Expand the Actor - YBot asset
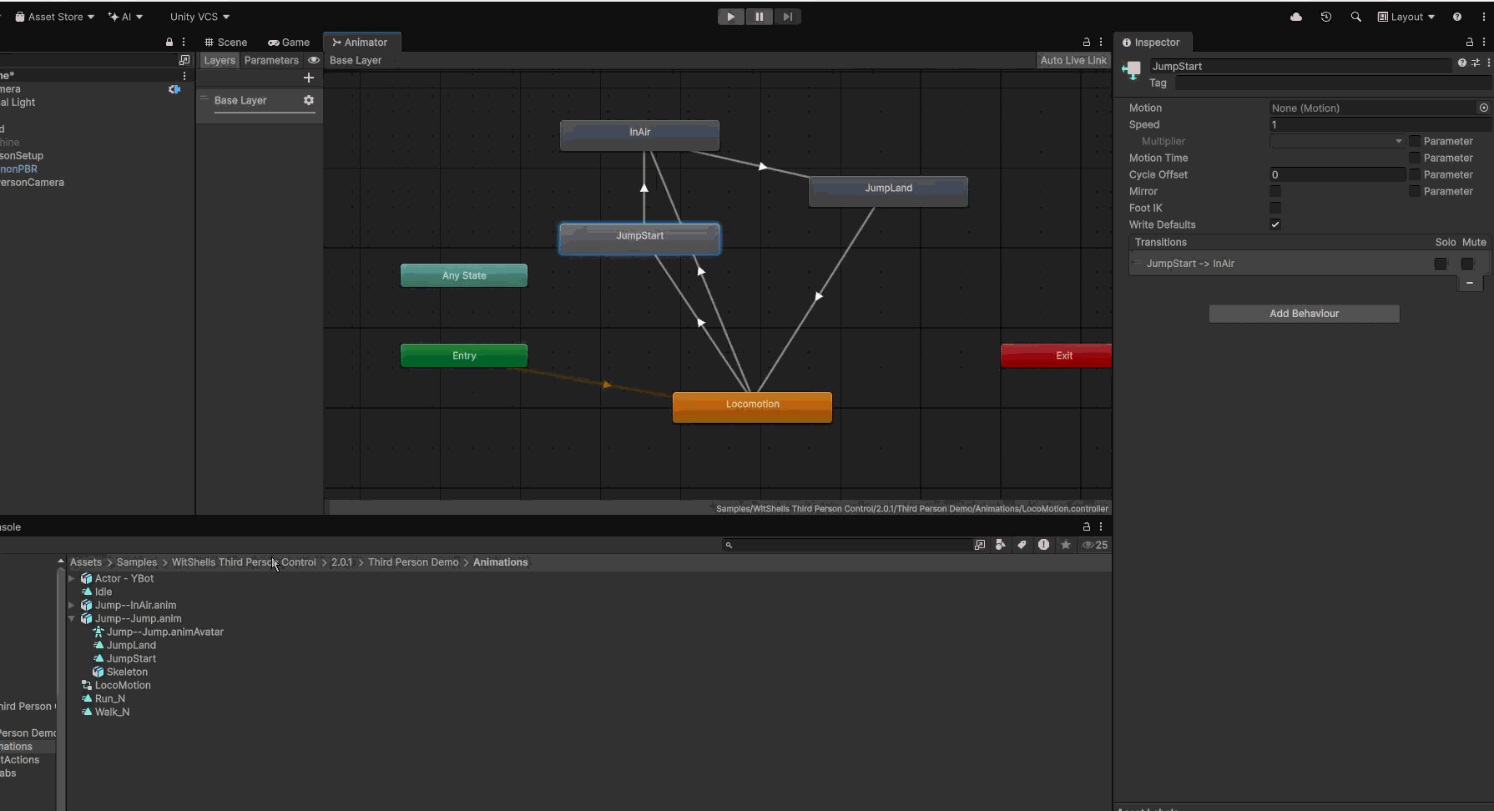 click(72, 578)
